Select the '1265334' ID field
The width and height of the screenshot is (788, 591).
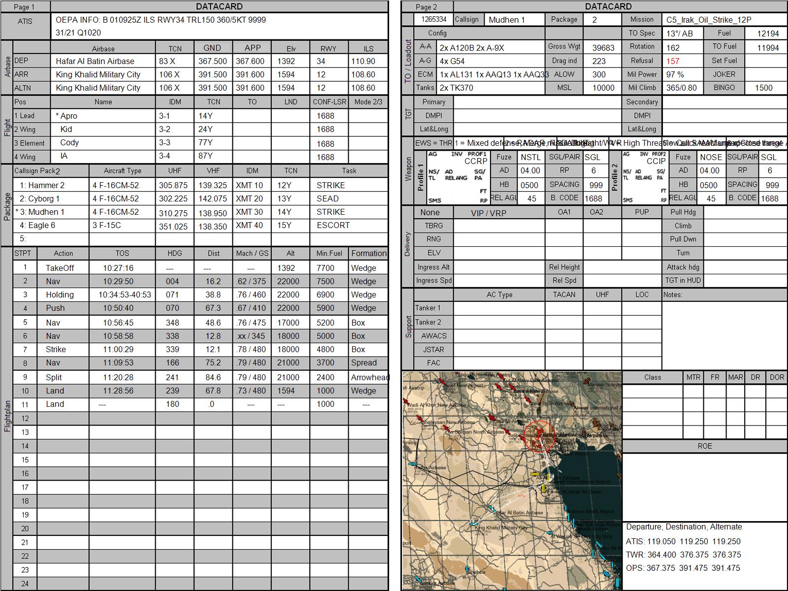click(433, 19)
